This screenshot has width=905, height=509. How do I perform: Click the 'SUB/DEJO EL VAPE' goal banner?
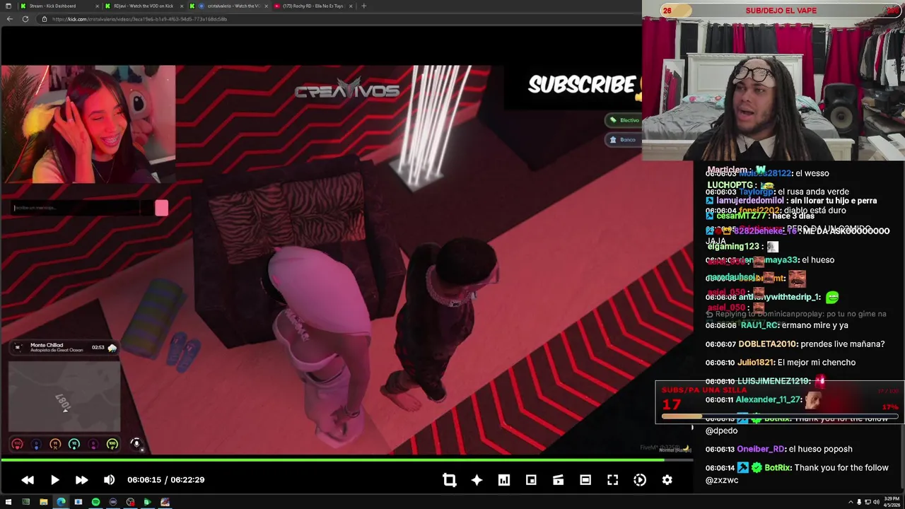point(781,11)
